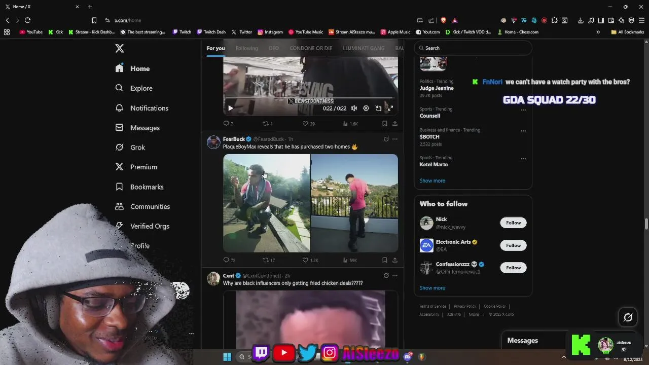Open Windows Start menu

(x=227, y=357)
